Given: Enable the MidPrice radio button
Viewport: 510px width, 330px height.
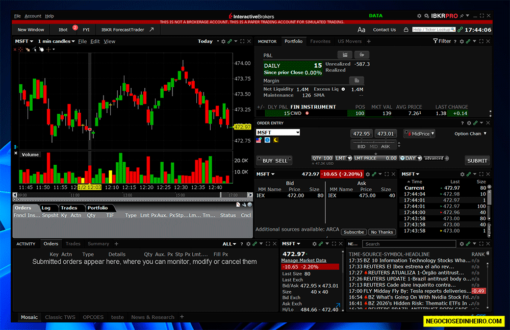Looking at the screenshot, I should [x=406, y=132].
